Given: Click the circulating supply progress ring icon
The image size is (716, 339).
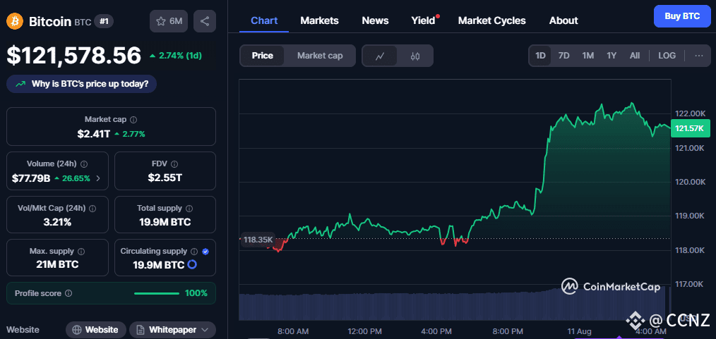Looking at the screenshot, I should pos(192,264).
